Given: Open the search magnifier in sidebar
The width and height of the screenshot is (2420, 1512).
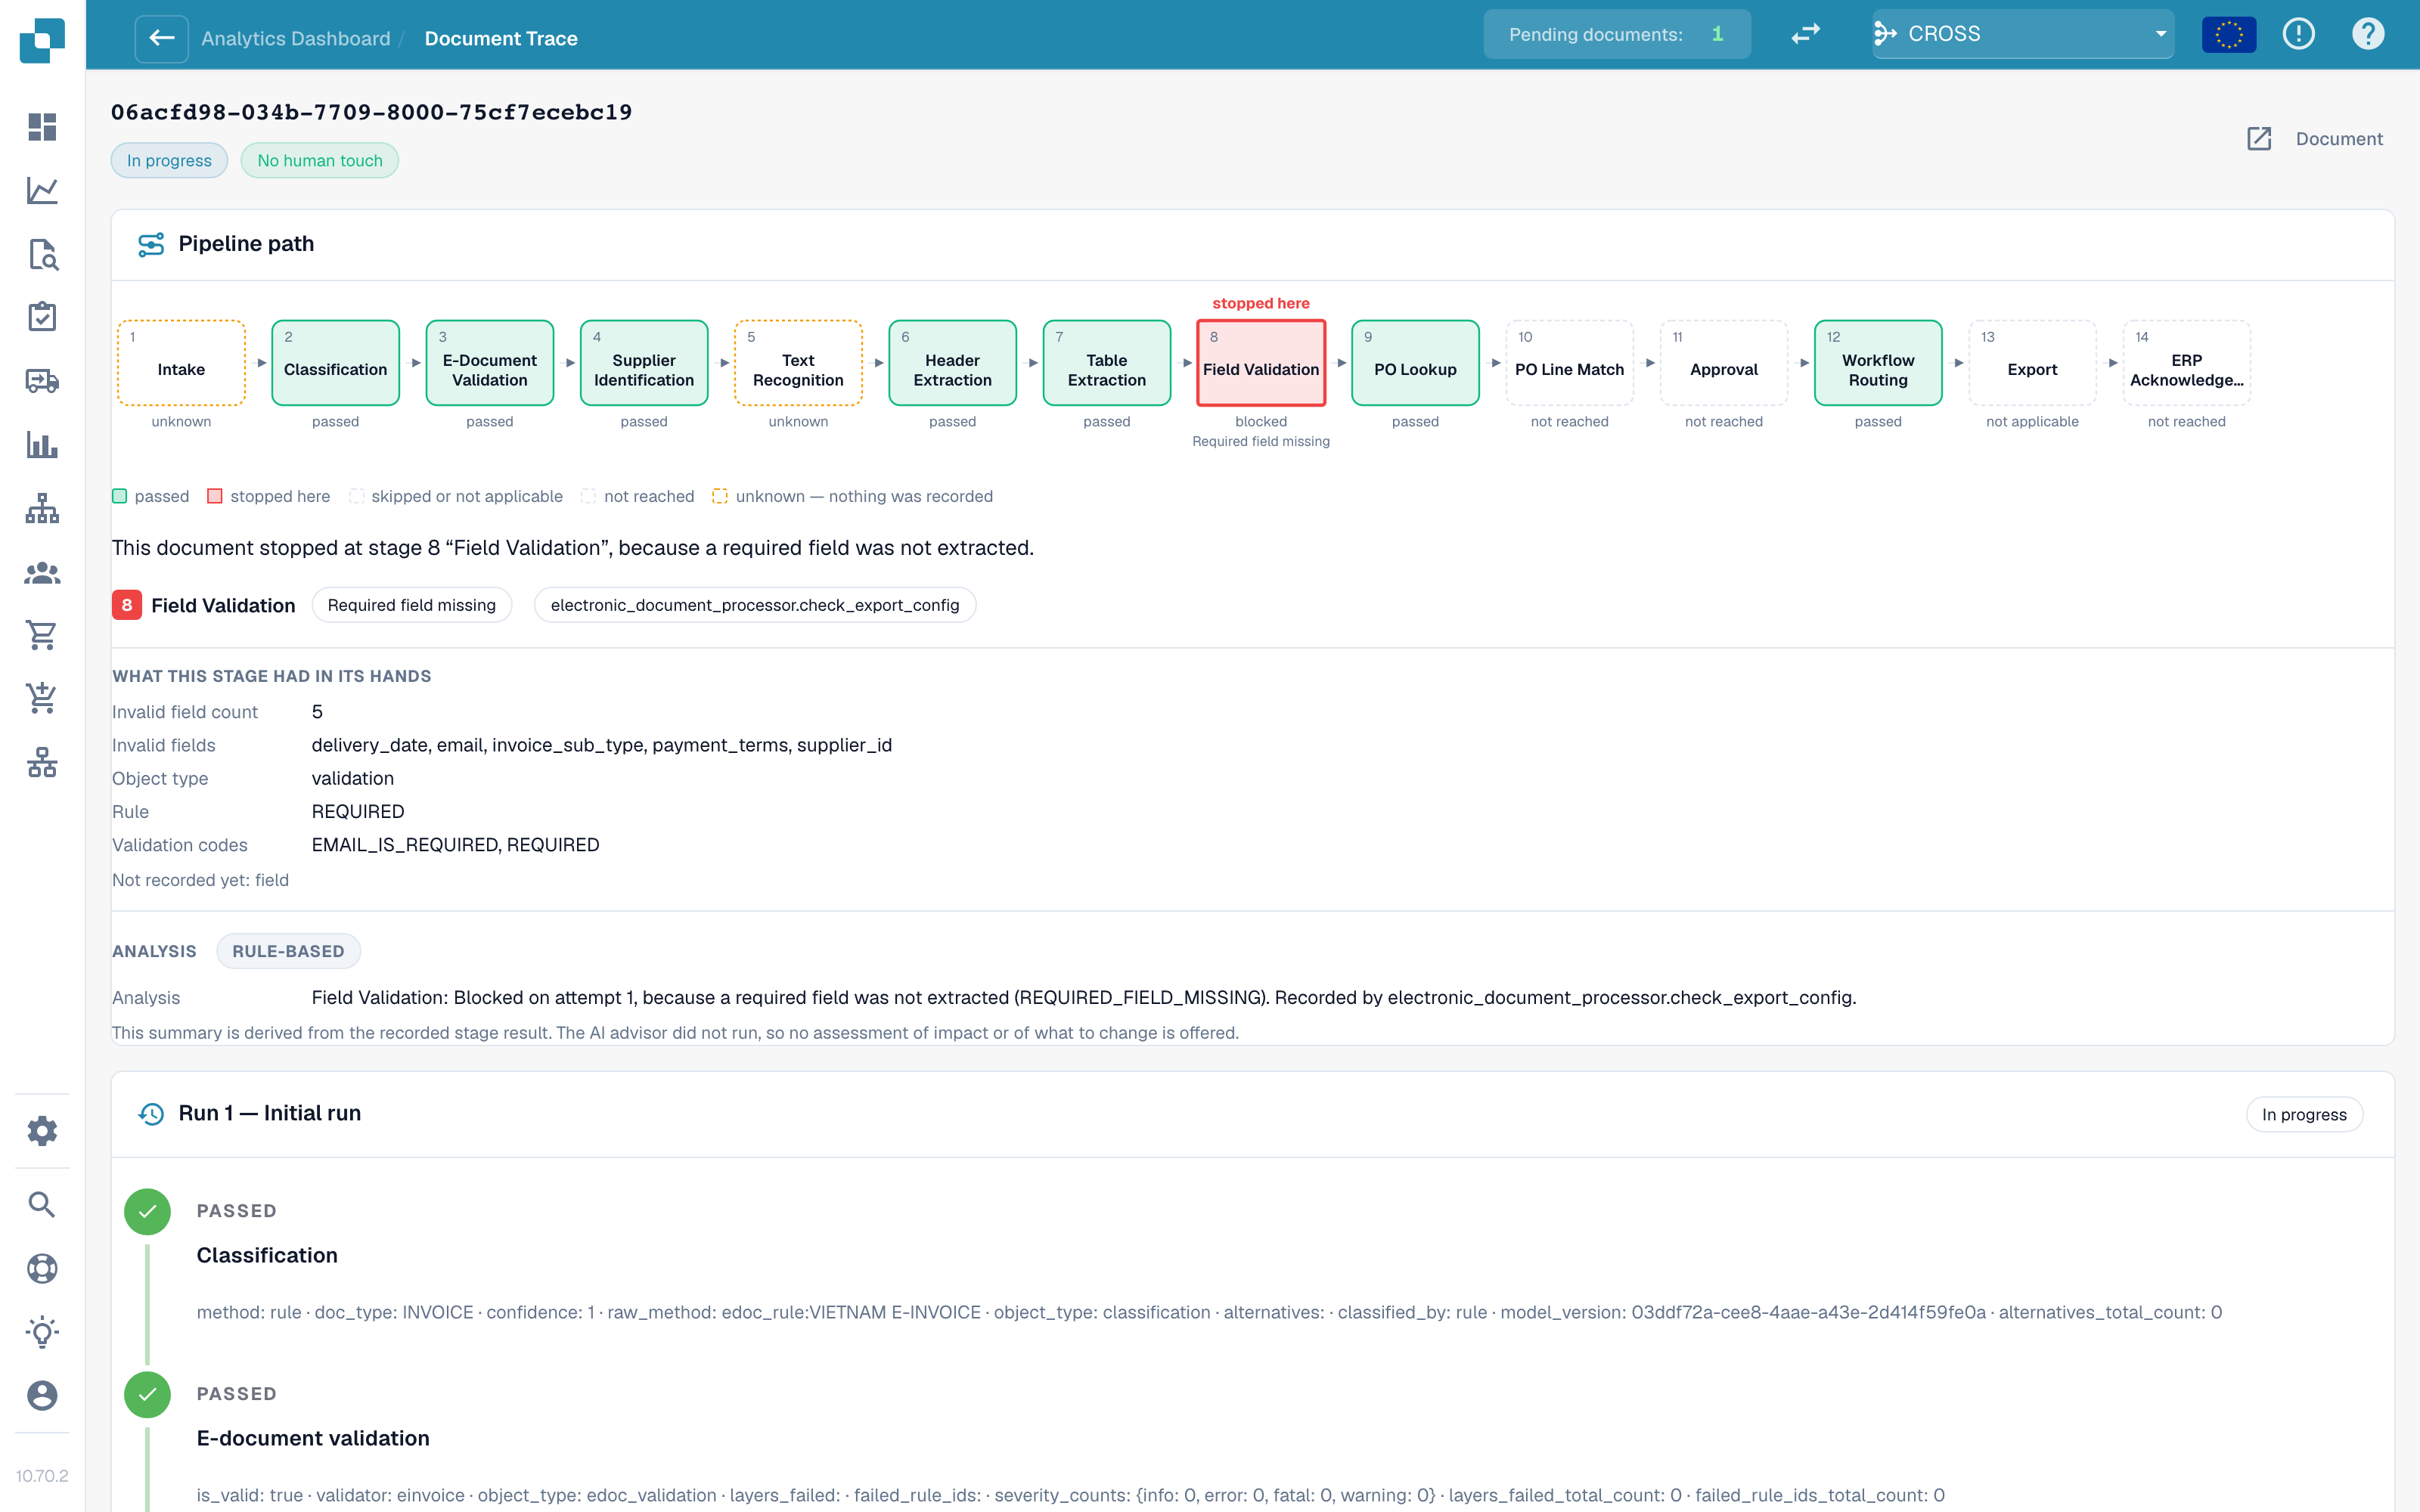Looking at the screenshot, I should [x=42, y=1204].
